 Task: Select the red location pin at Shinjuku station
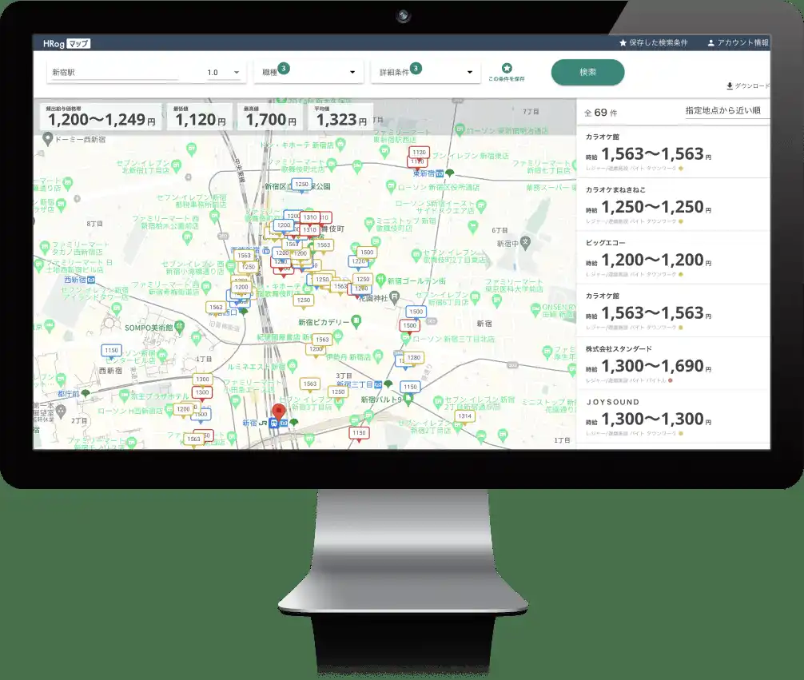[x=279, y=412]
